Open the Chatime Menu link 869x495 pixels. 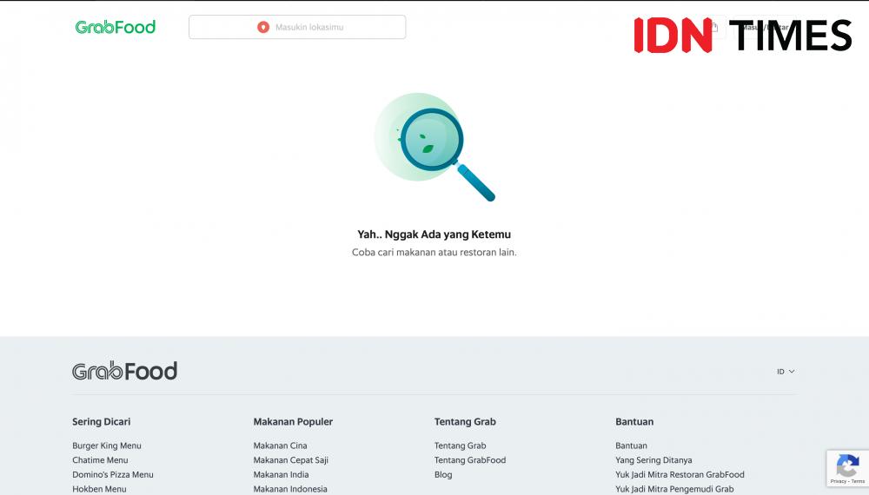100,460
